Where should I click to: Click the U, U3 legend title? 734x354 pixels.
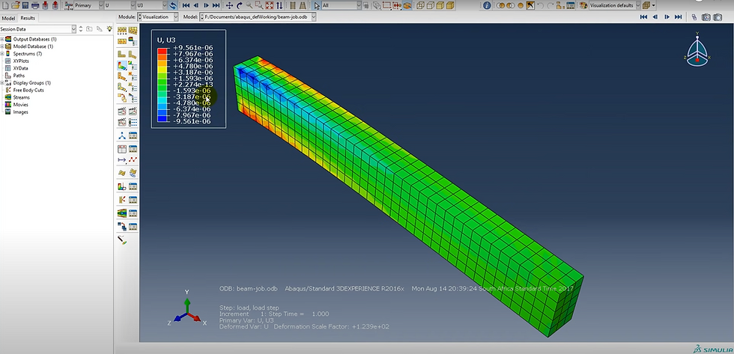[x=166, y=40]
